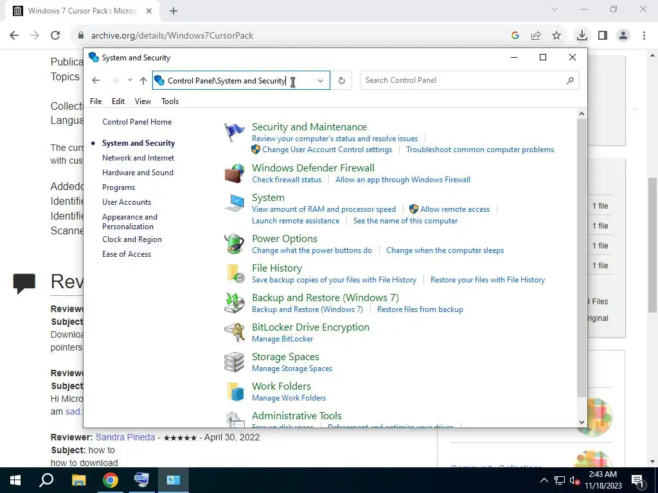This screenshot has height=493, width=658.
Task: Open the BitLocker Drive Encryption keys icon
Action: pyautogui.click(x=234, y=333)
